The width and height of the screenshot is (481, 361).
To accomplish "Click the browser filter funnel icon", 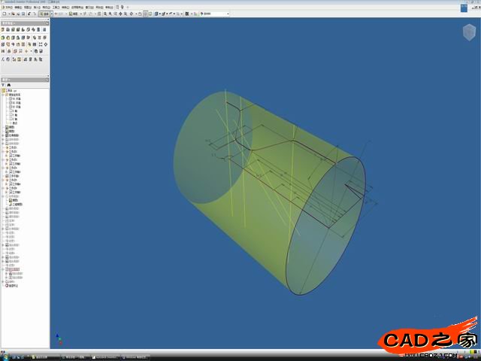I will coord(4,85).
